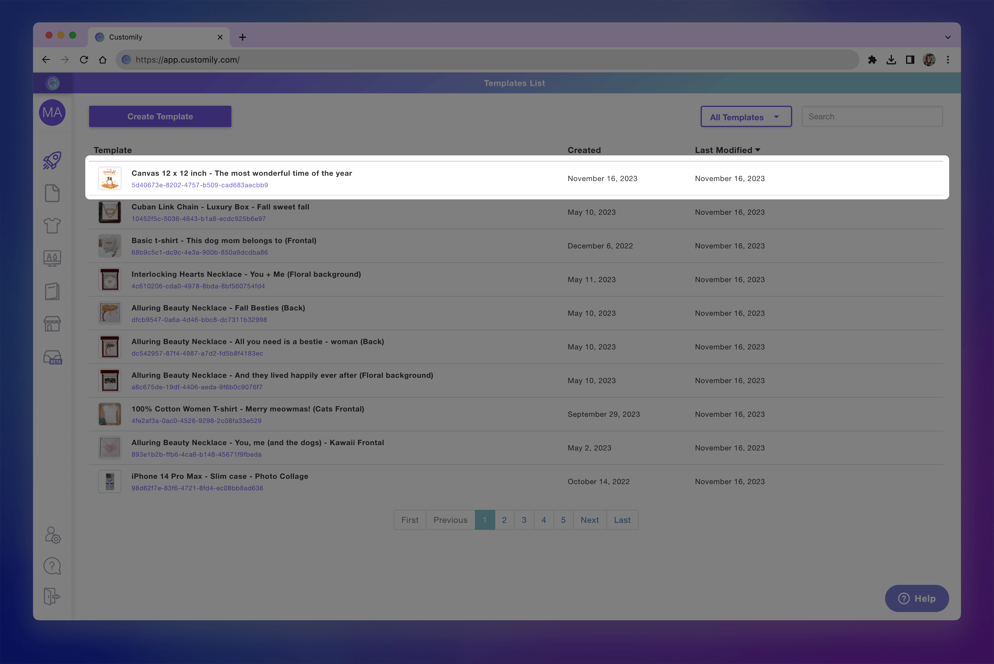Viewport: 994px width, 664px height.
Task: Click the help question bubble sidebar icon
Action: click(x=52, y=566)
